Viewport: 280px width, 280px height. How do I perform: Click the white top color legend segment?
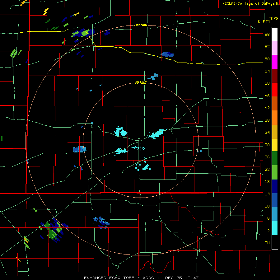click(275, 34)
